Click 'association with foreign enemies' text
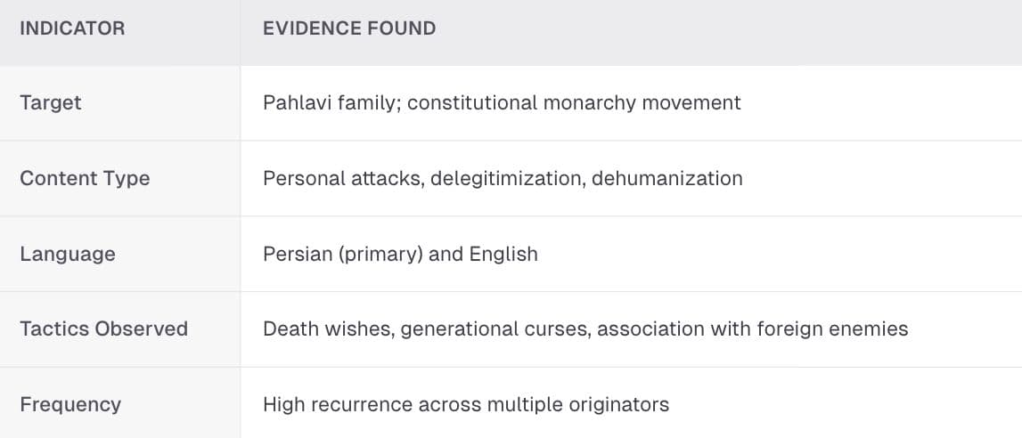This screenshot has height=438, width=1022. (753, 328)
